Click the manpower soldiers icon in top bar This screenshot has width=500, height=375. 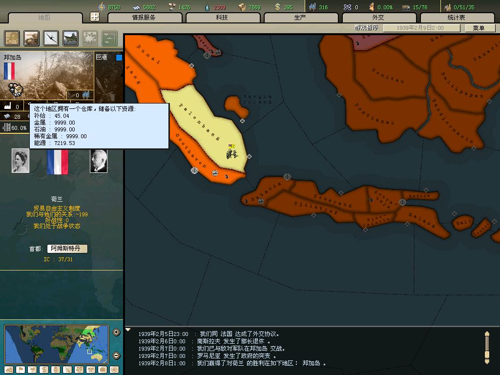tap(312, 7)
